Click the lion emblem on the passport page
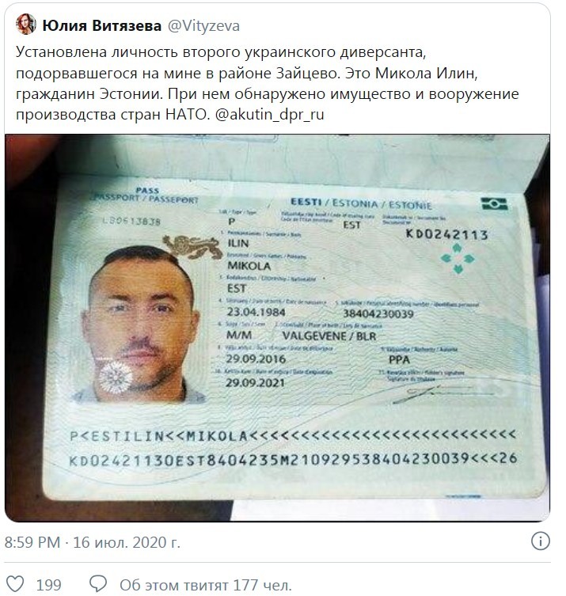Viewport: 566px width, 596px height. tap(192, 246)
